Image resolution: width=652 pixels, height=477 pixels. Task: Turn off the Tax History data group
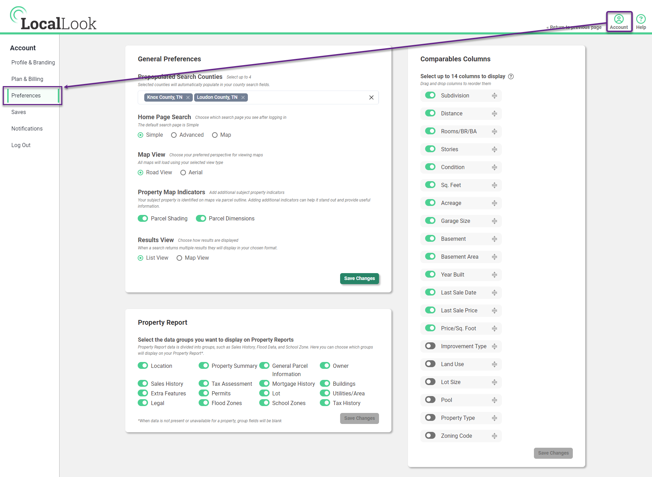[325, 403]
